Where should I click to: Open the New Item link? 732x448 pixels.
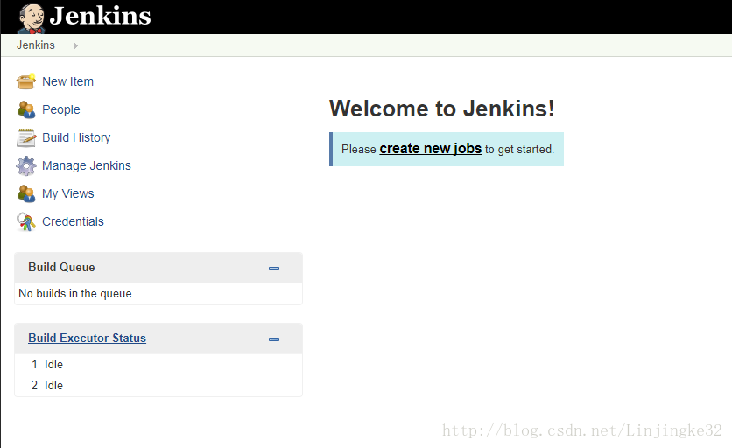click(67, 81)
